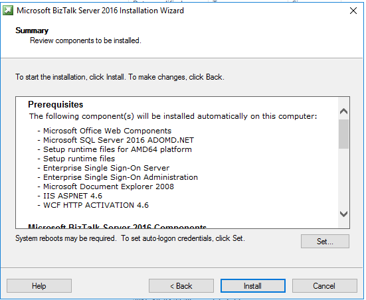Start the installation with the Install button
This screenshot has width=366, height=300.
click(x=253, y=286)
